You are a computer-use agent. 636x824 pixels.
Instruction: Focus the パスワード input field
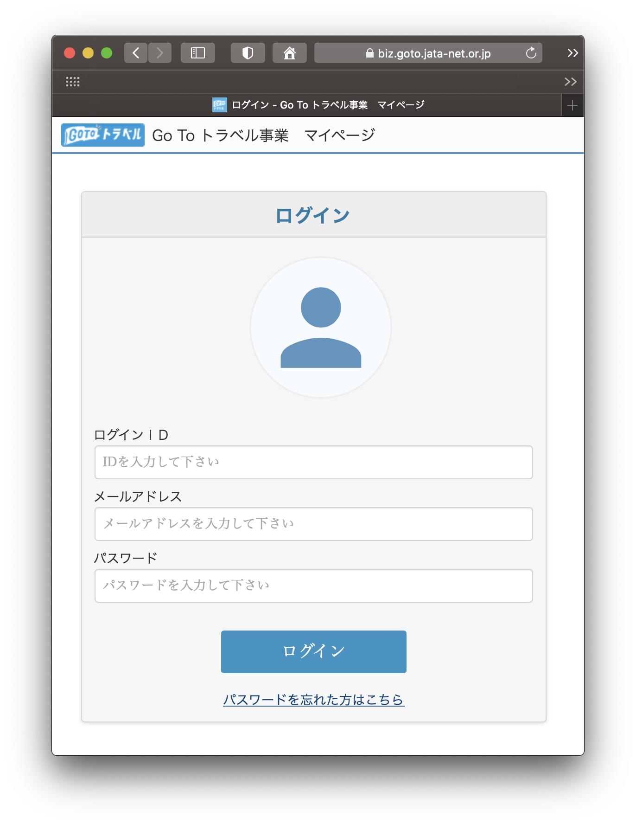pyautogui.click(x=313, y=586)
